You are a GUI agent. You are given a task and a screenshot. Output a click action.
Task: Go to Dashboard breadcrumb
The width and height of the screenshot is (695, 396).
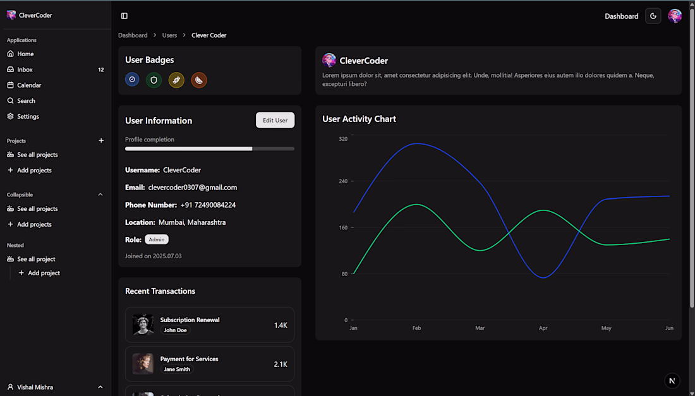(133, 35)
